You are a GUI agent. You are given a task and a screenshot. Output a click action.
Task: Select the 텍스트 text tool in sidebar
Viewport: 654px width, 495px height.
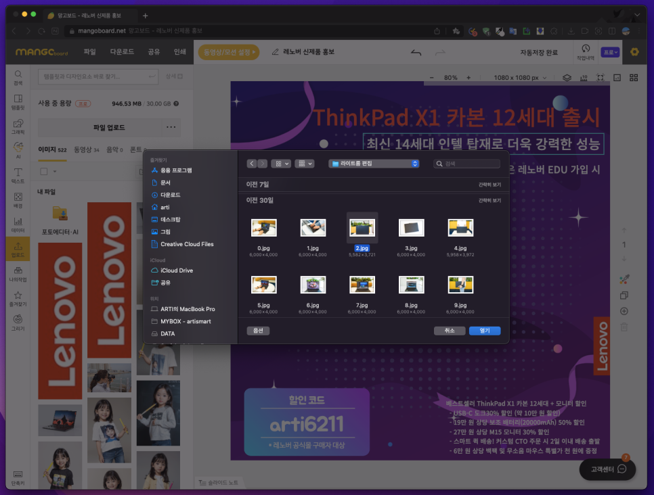18,175
